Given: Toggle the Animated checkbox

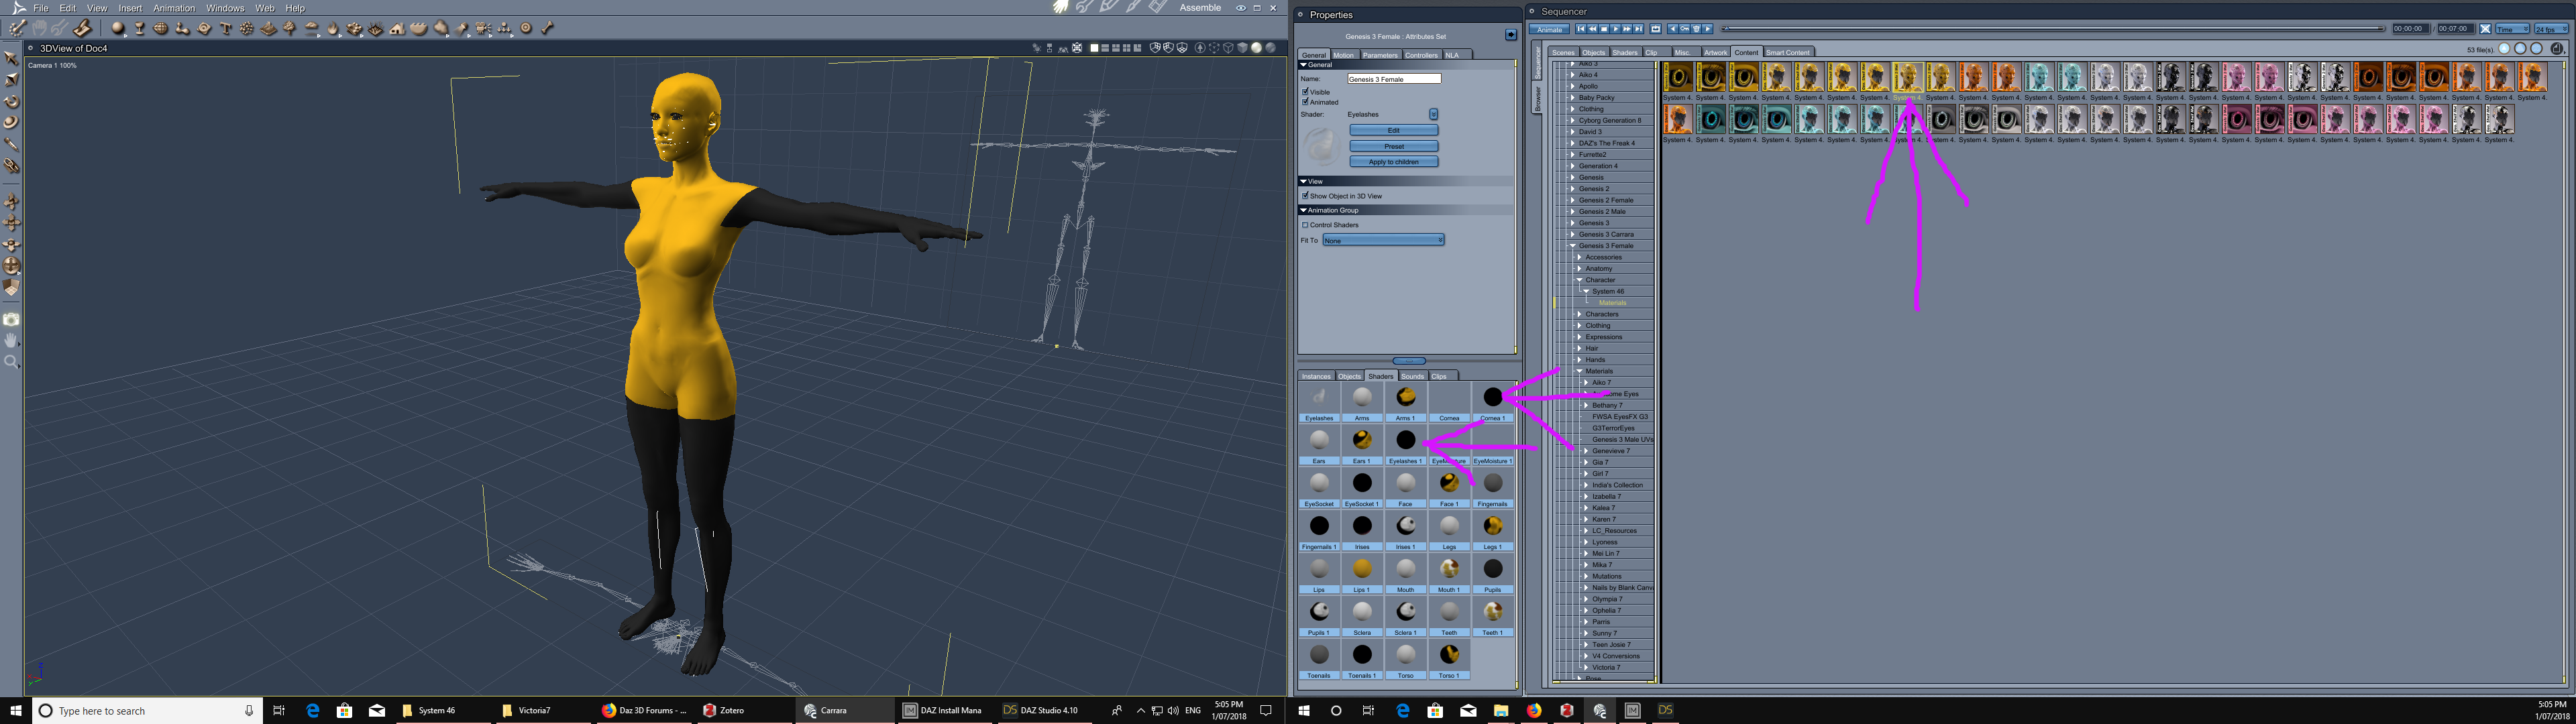Looking at the screenshot, I should coord(1306,101).
